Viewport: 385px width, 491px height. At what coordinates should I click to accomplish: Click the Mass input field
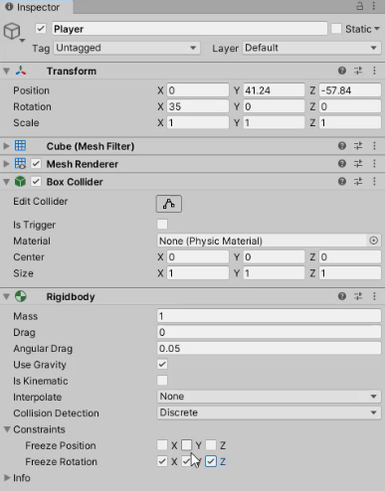[269, 316]
